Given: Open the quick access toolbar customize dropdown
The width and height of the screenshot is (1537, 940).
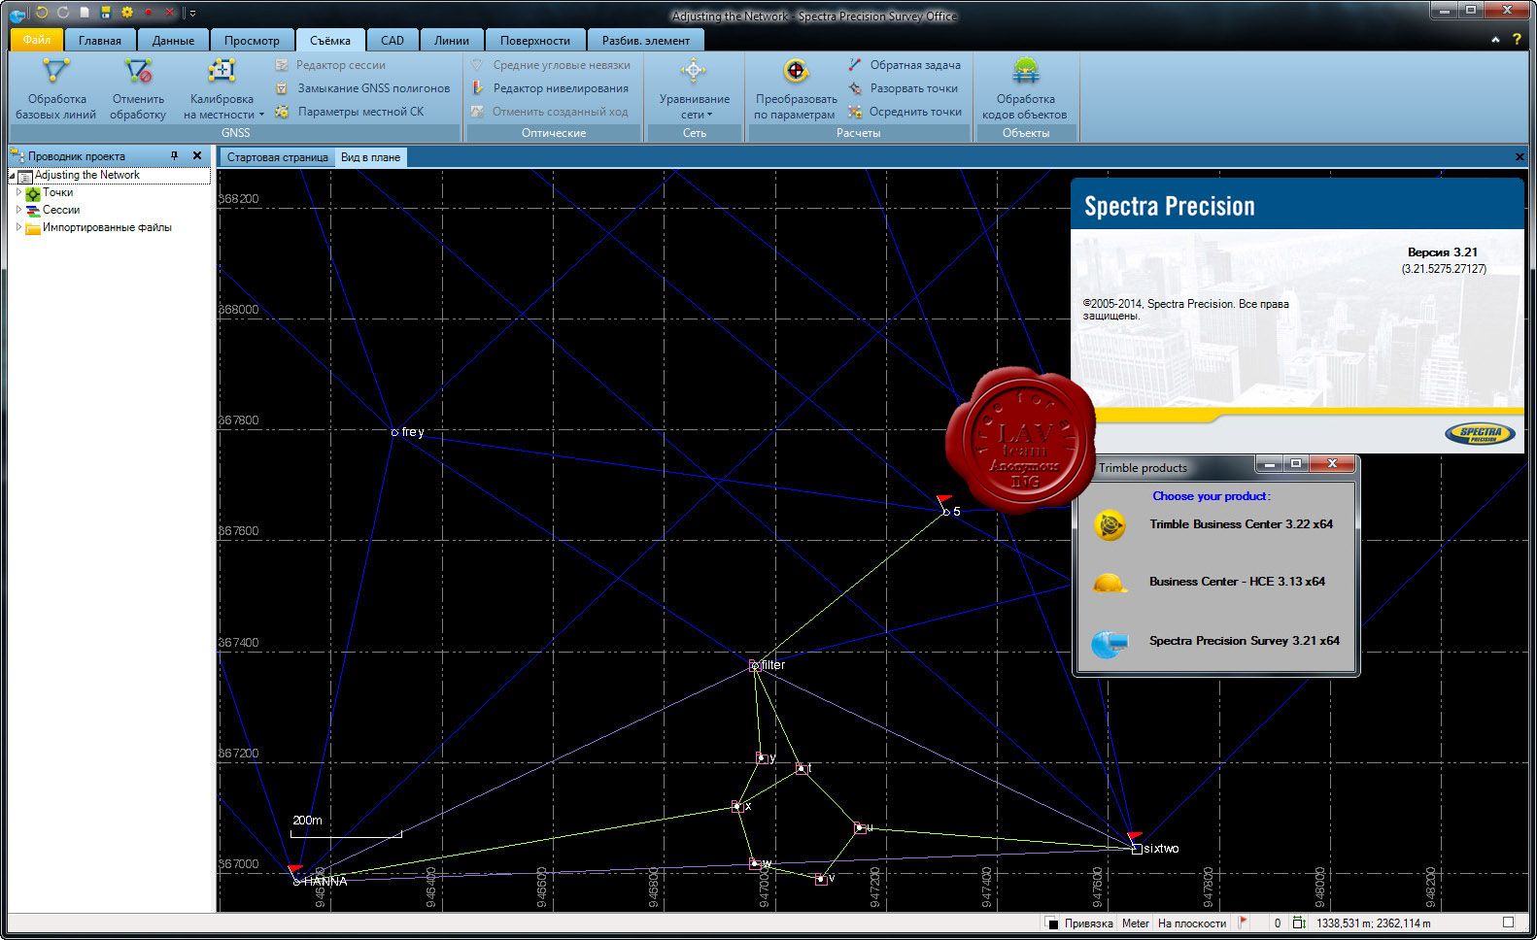Looking at the screenshot, I should pyautogui.click(x=192, y=13).
